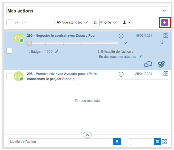Open the Vue standard view dropdown

[72, 23]
